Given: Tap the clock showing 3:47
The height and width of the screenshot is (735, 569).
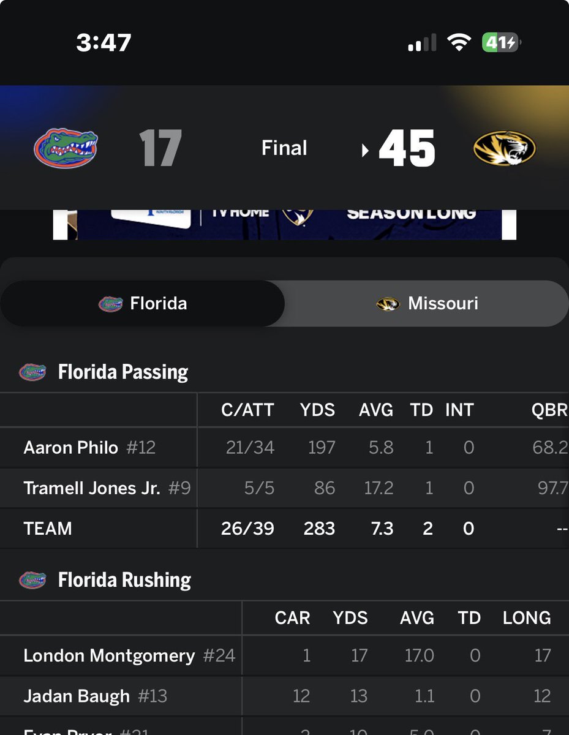Looking at the screenshot, I should click(104, 43).
